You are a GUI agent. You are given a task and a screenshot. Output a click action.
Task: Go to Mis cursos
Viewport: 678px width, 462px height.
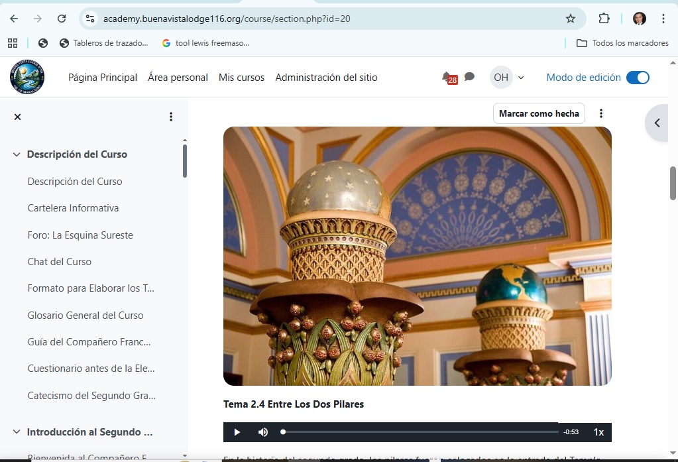[x=241, y=78]
